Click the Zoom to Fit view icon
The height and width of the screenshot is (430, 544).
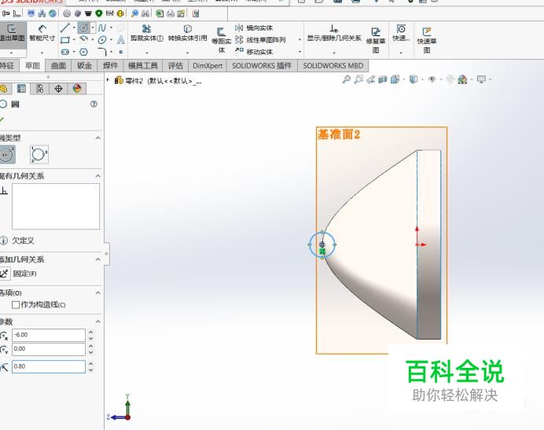pos(346,79)
